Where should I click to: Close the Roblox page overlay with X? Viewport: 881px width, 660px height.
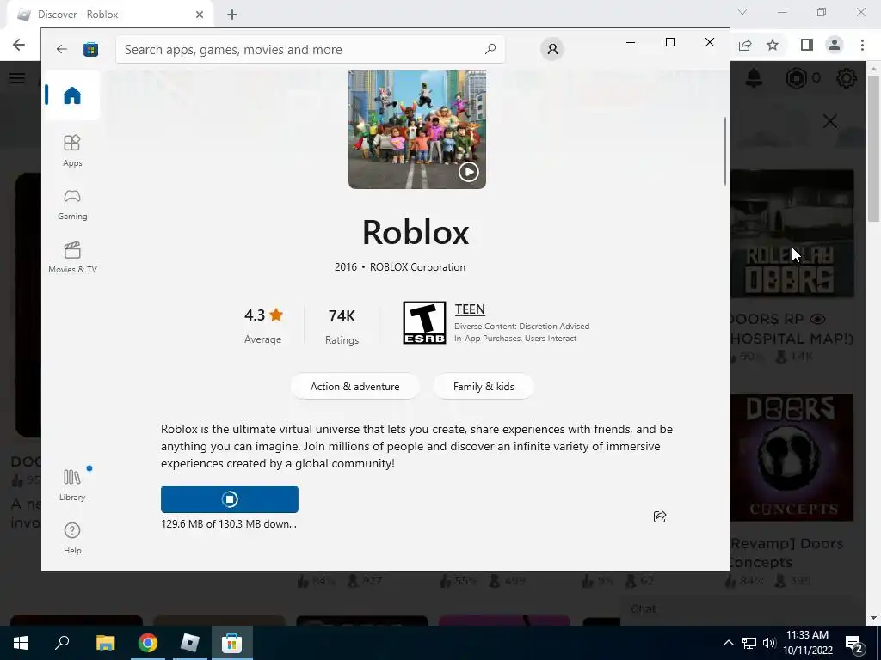click(830, 121)
